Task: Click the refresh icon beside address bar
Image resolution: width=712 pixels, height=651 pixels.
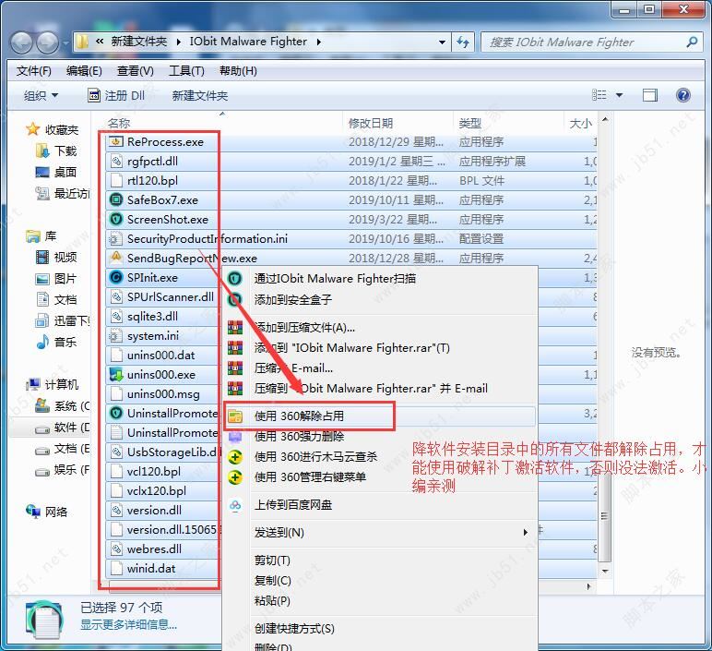Action: [463, 42]
